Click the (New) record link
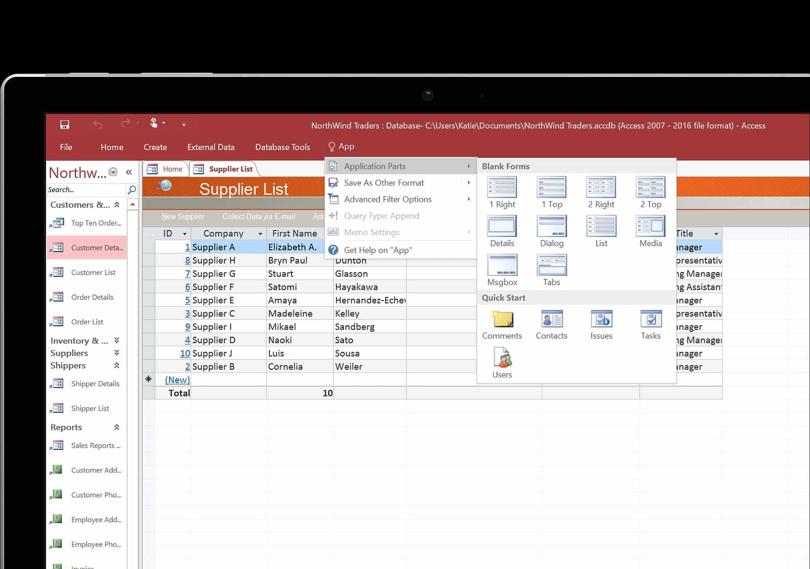This screenshot has width=810, height=569. [177, 379]
